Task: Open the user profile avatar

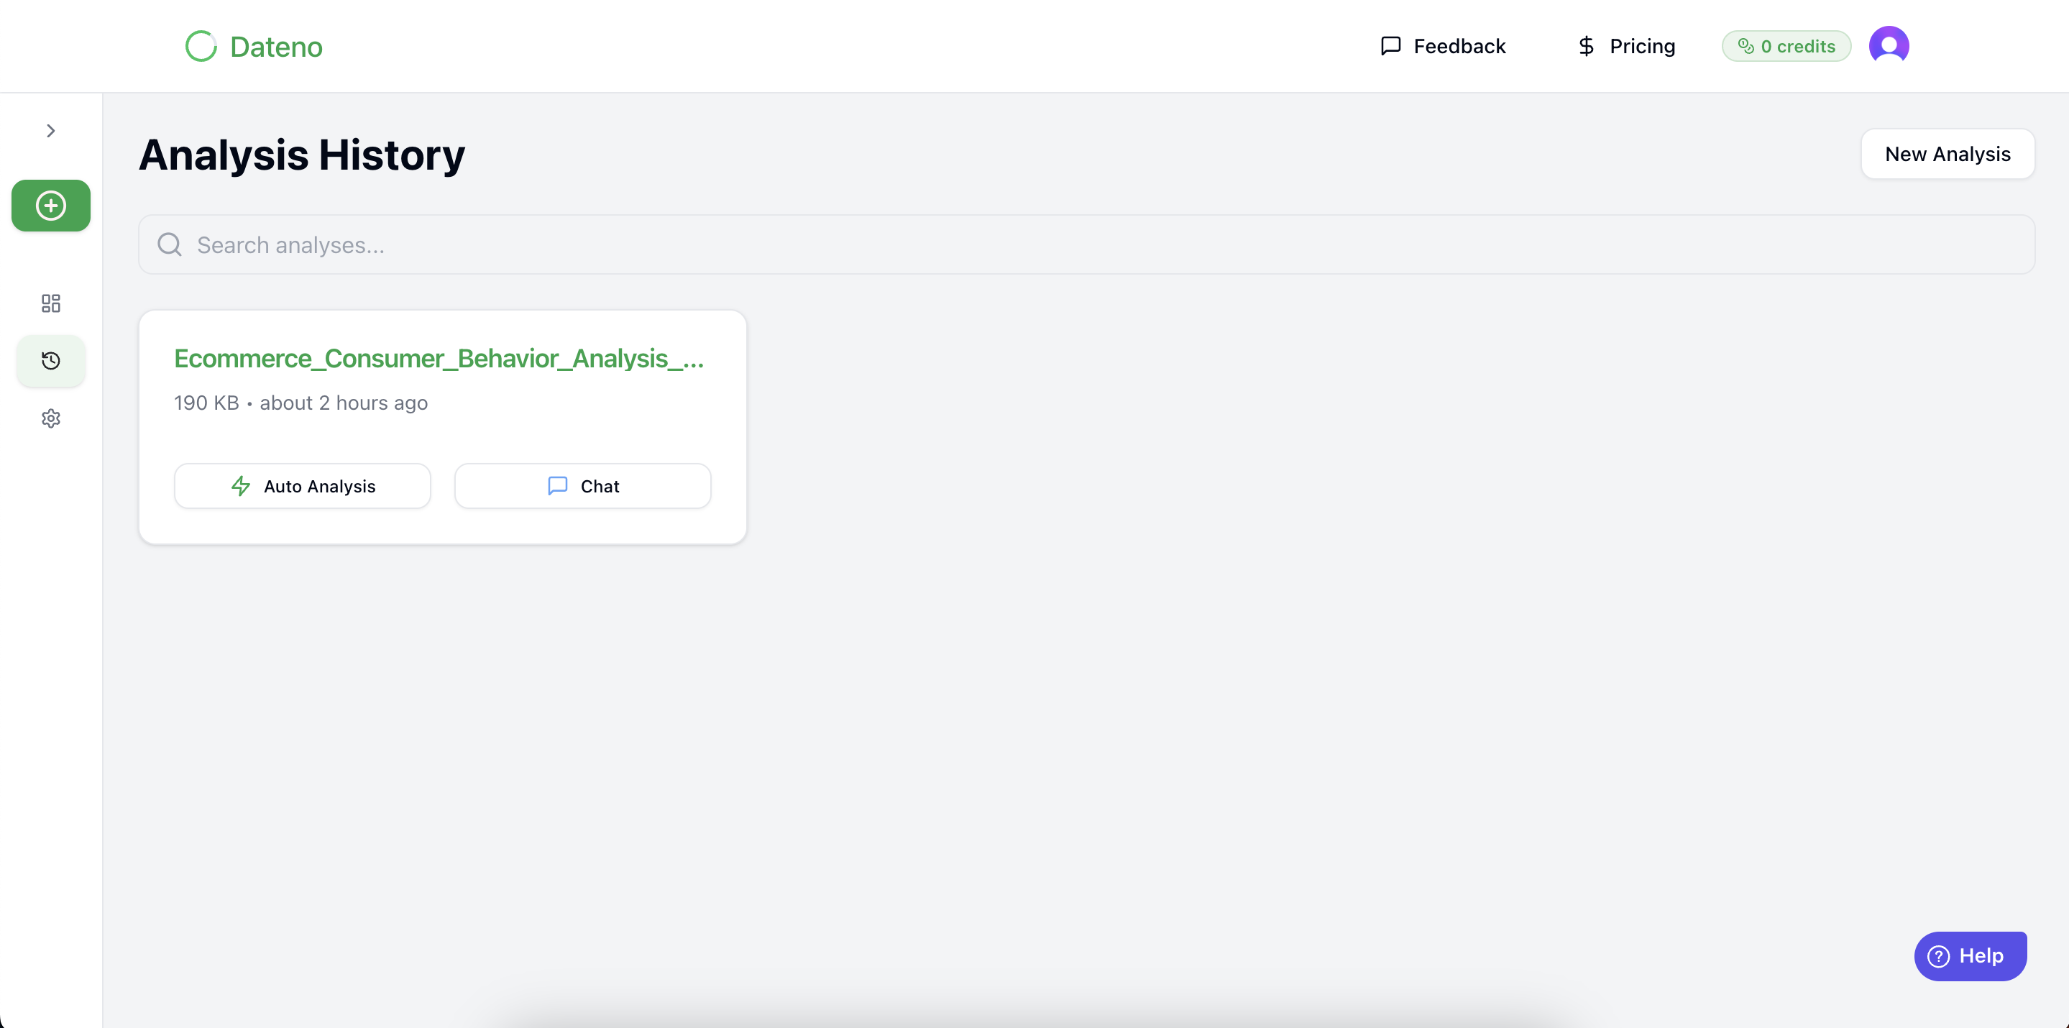Action: pyautogui.click(x=1889, y=45)
